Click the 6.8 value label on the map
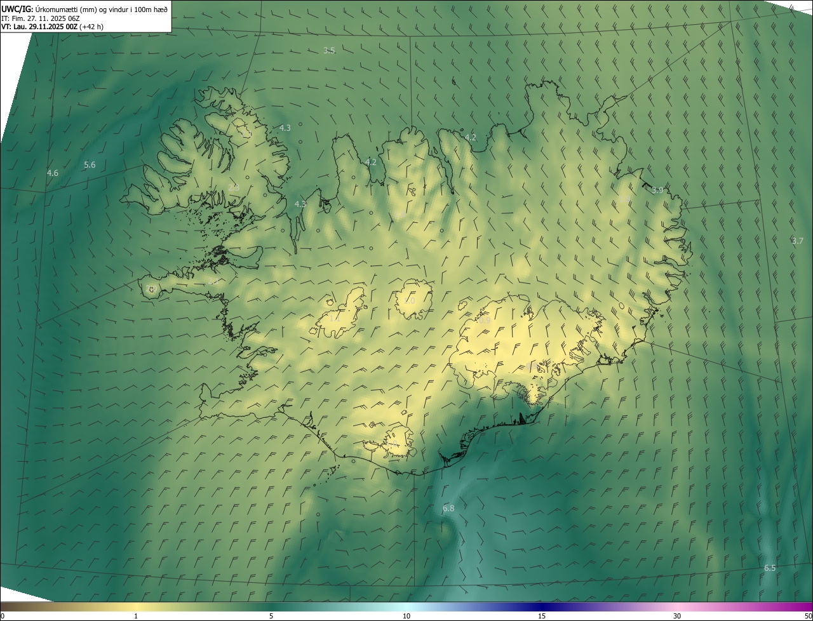This screenshot has width=813, height=621. pos(448,509)
